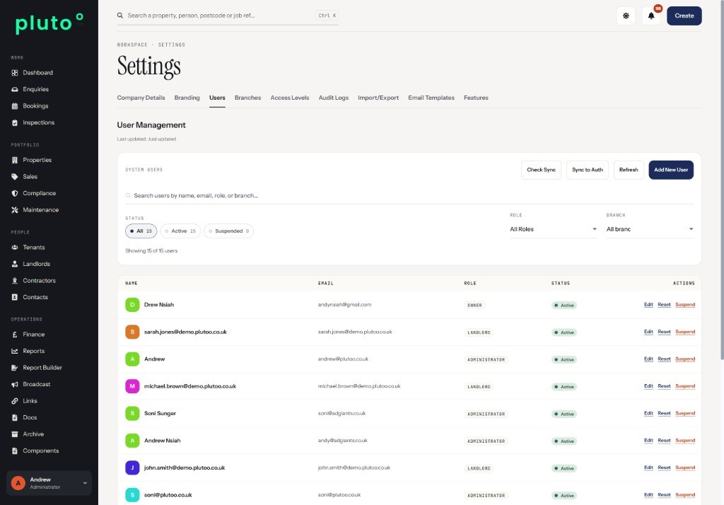Open Archive via its box icon
The width and height of the screenshot is (724, 505).
(15, 434)
